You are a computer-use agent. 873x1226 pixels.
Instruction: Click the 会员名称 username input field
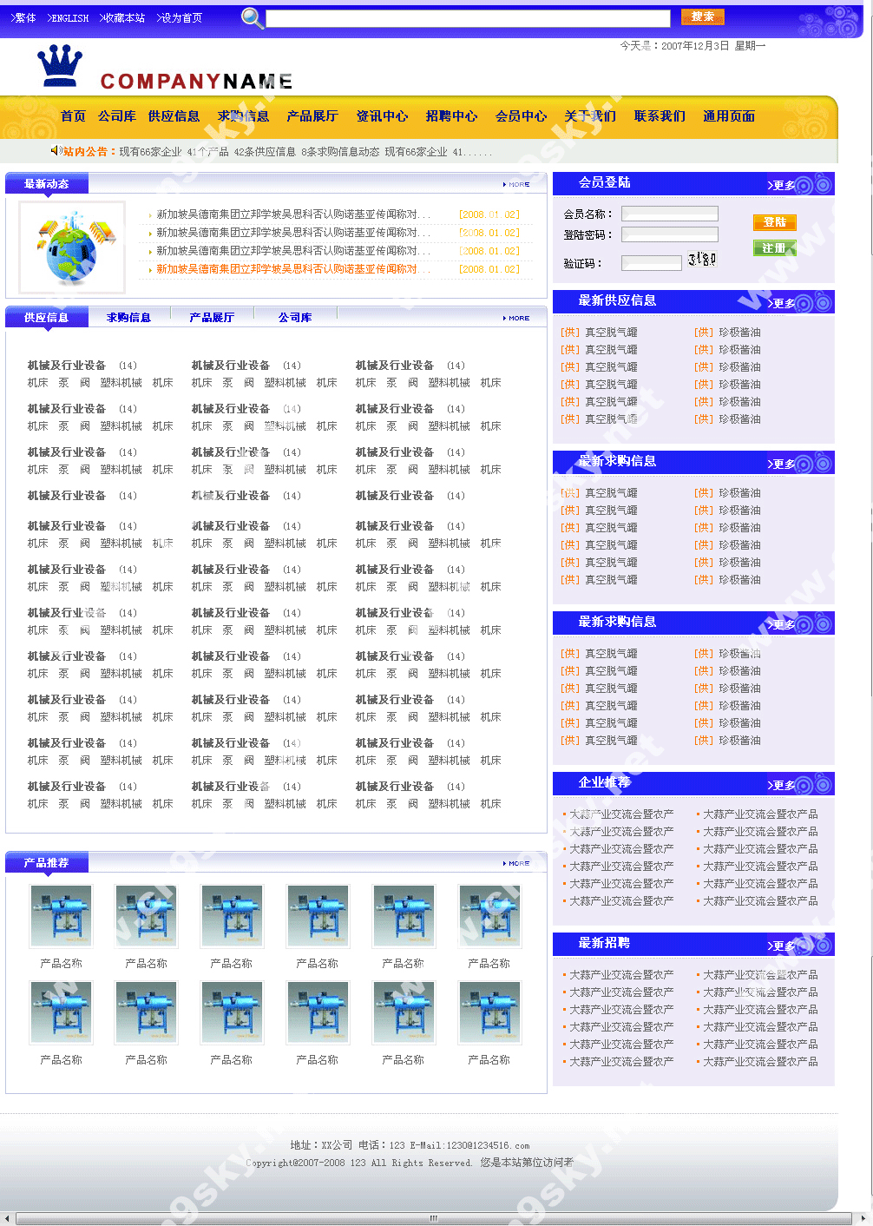[x=670, y=214]
